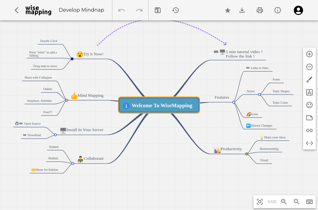Select the Topic Shapes topic

pyautogui.click(x=281, y=91)
